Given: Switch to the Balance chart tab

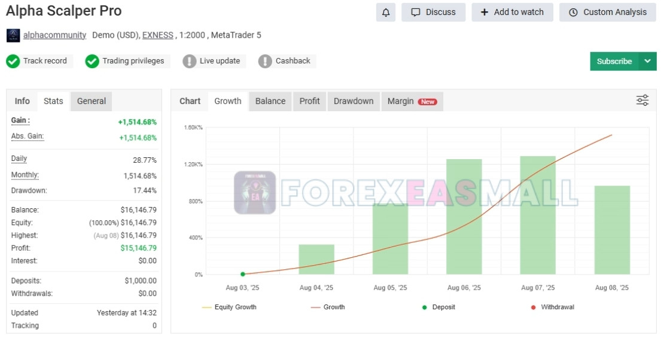Looking at the screenshot, I should click(x=270, y=101).
